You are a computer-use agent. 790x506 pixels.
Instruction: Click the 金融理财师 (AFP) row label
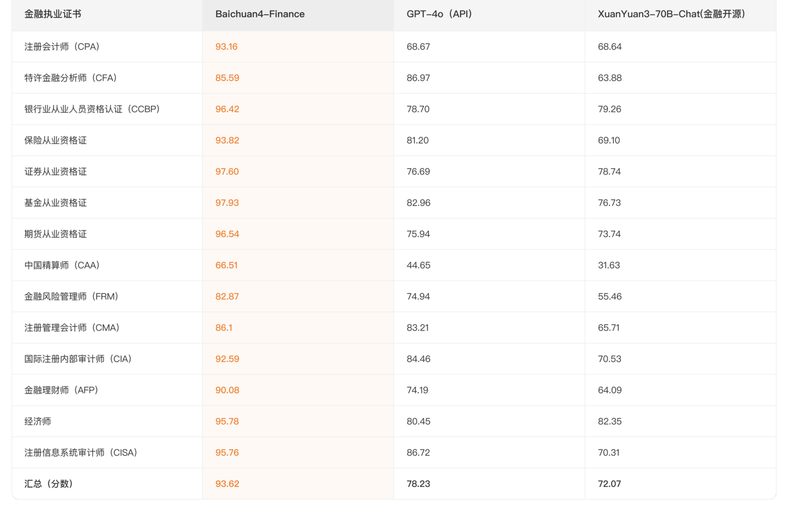pos(61,390)
